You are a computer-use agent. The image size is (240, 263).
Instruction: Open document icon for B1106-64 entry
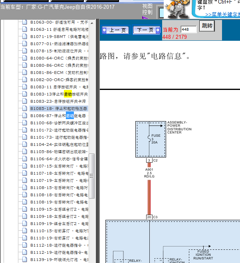point(25,159)
